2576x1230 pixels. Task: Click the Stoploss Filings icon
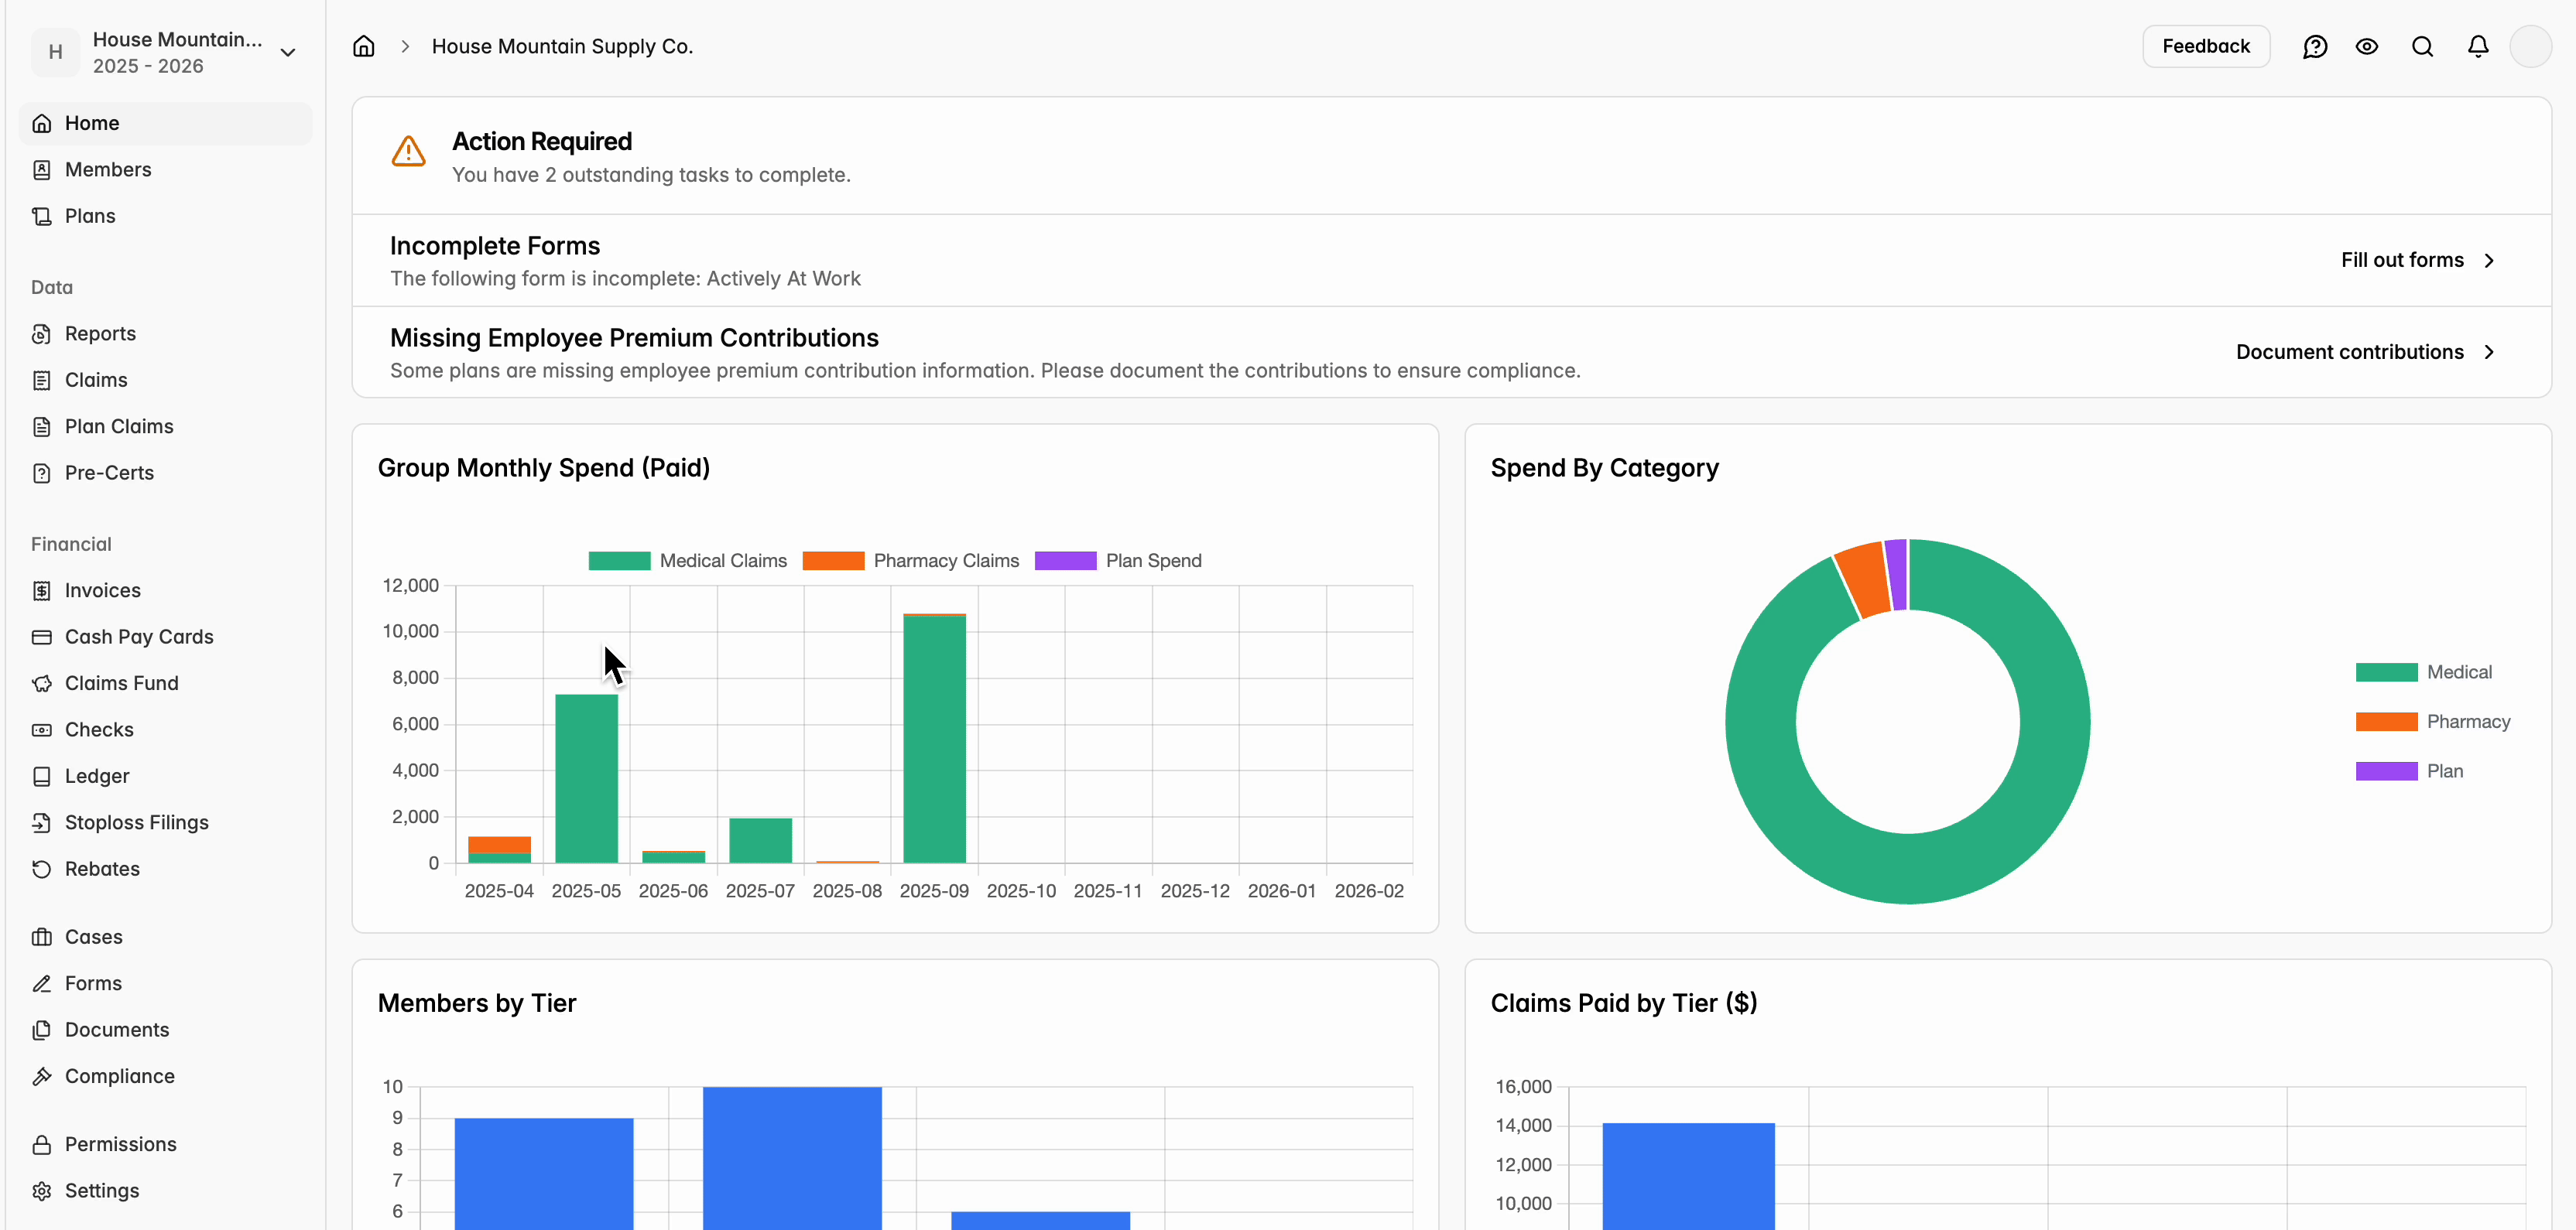point(41,822)
